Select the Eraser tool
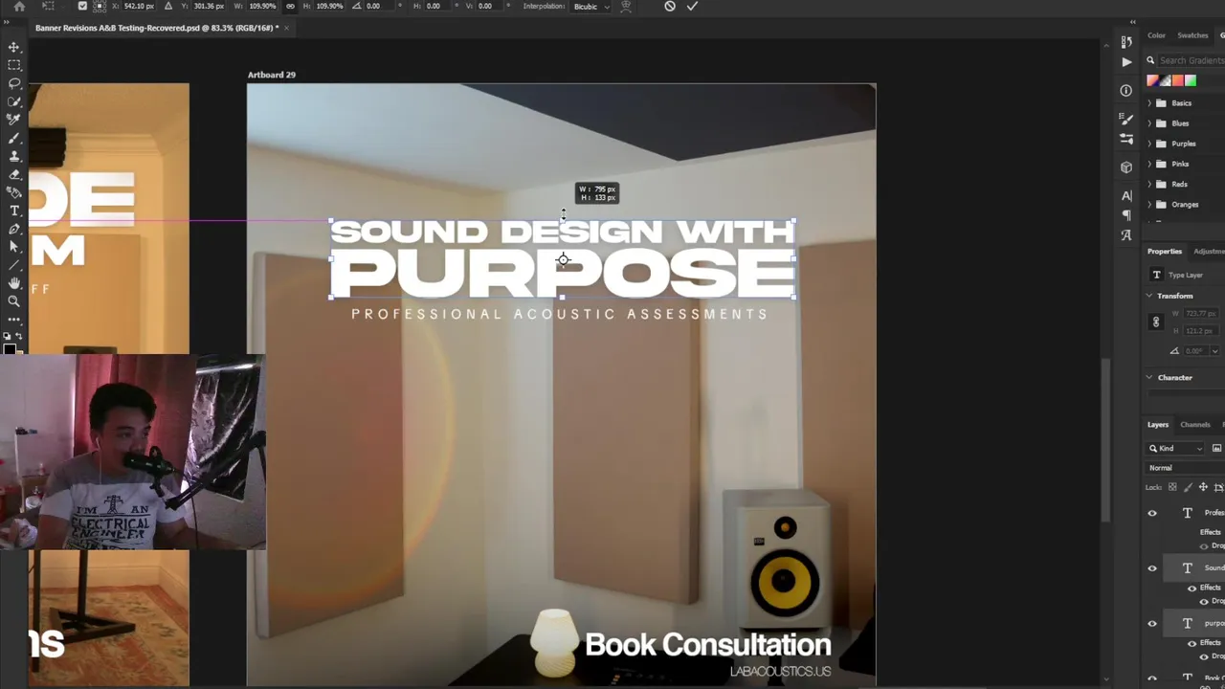 click(14, 174)
